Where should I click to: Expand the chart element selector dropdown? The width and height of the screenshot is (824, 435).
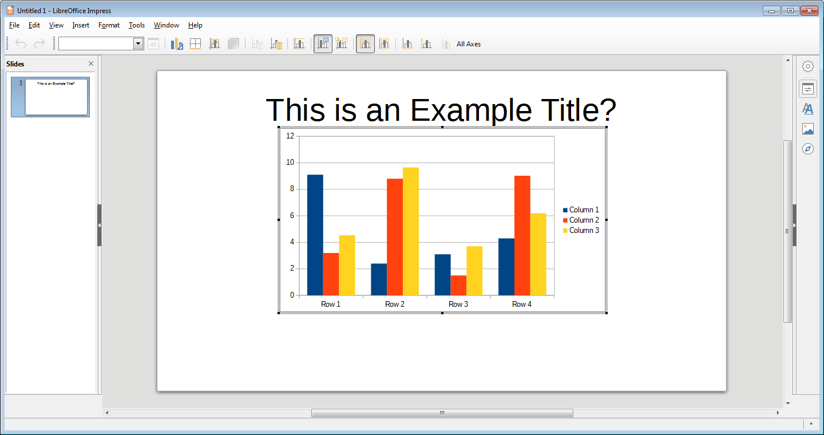tap(138, 43)
